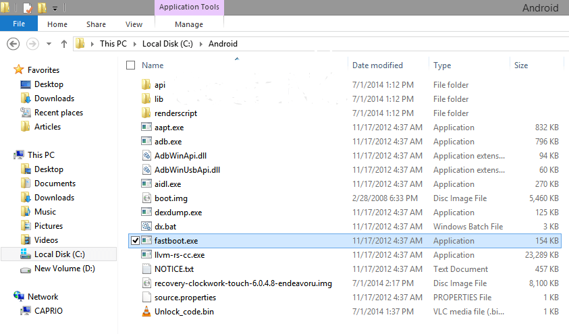The width and height of the screenshot is (569, 334).
Task: Click the lib folder icon
Action: tap(146, 99)
